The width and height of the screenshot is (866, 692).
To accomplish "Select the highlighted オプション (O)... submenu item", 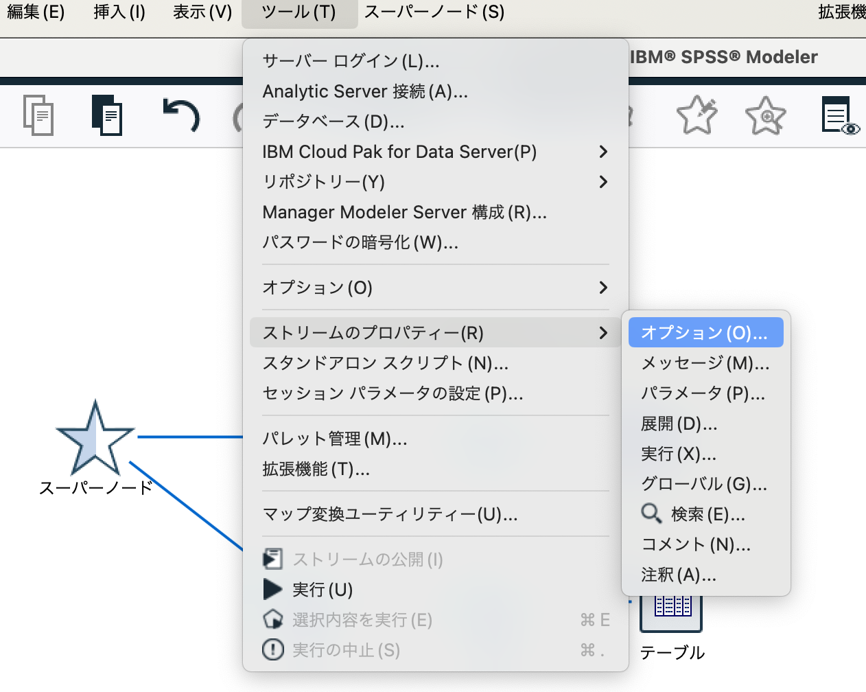I will pyautogui.click(x=705, y=332).
